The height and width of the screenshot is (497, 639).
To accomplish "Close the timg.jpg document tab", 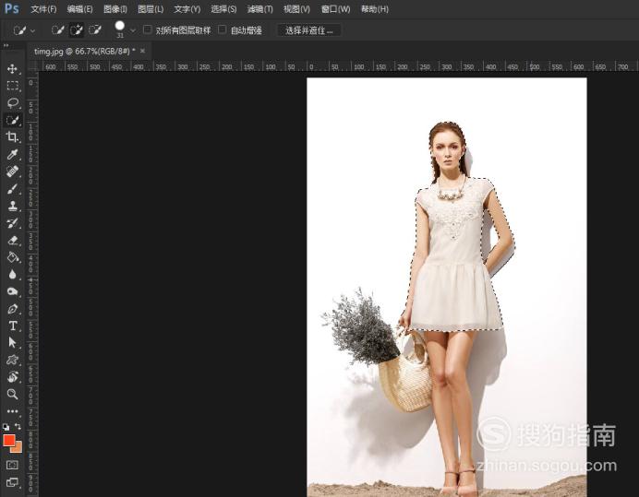I will [x=142, y=51].
